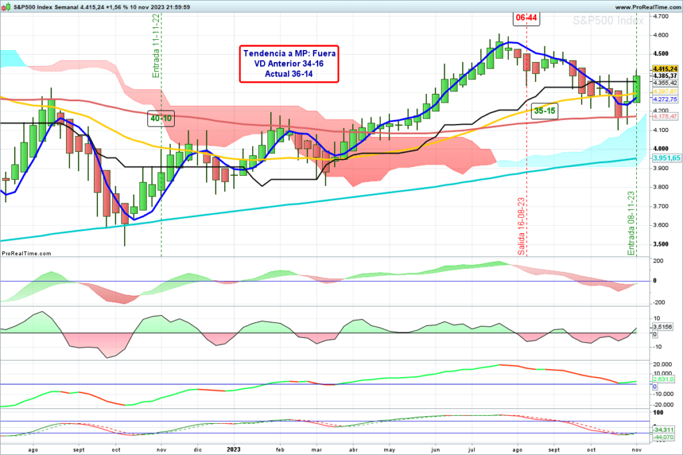Click the 100 tick on the bottom indicator scale
This screenshot has height=455, width=683.
pos(658,412)
